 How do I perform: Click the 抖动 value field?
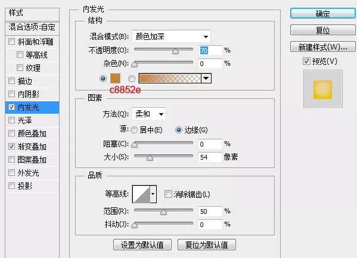[x=210, y=225]
